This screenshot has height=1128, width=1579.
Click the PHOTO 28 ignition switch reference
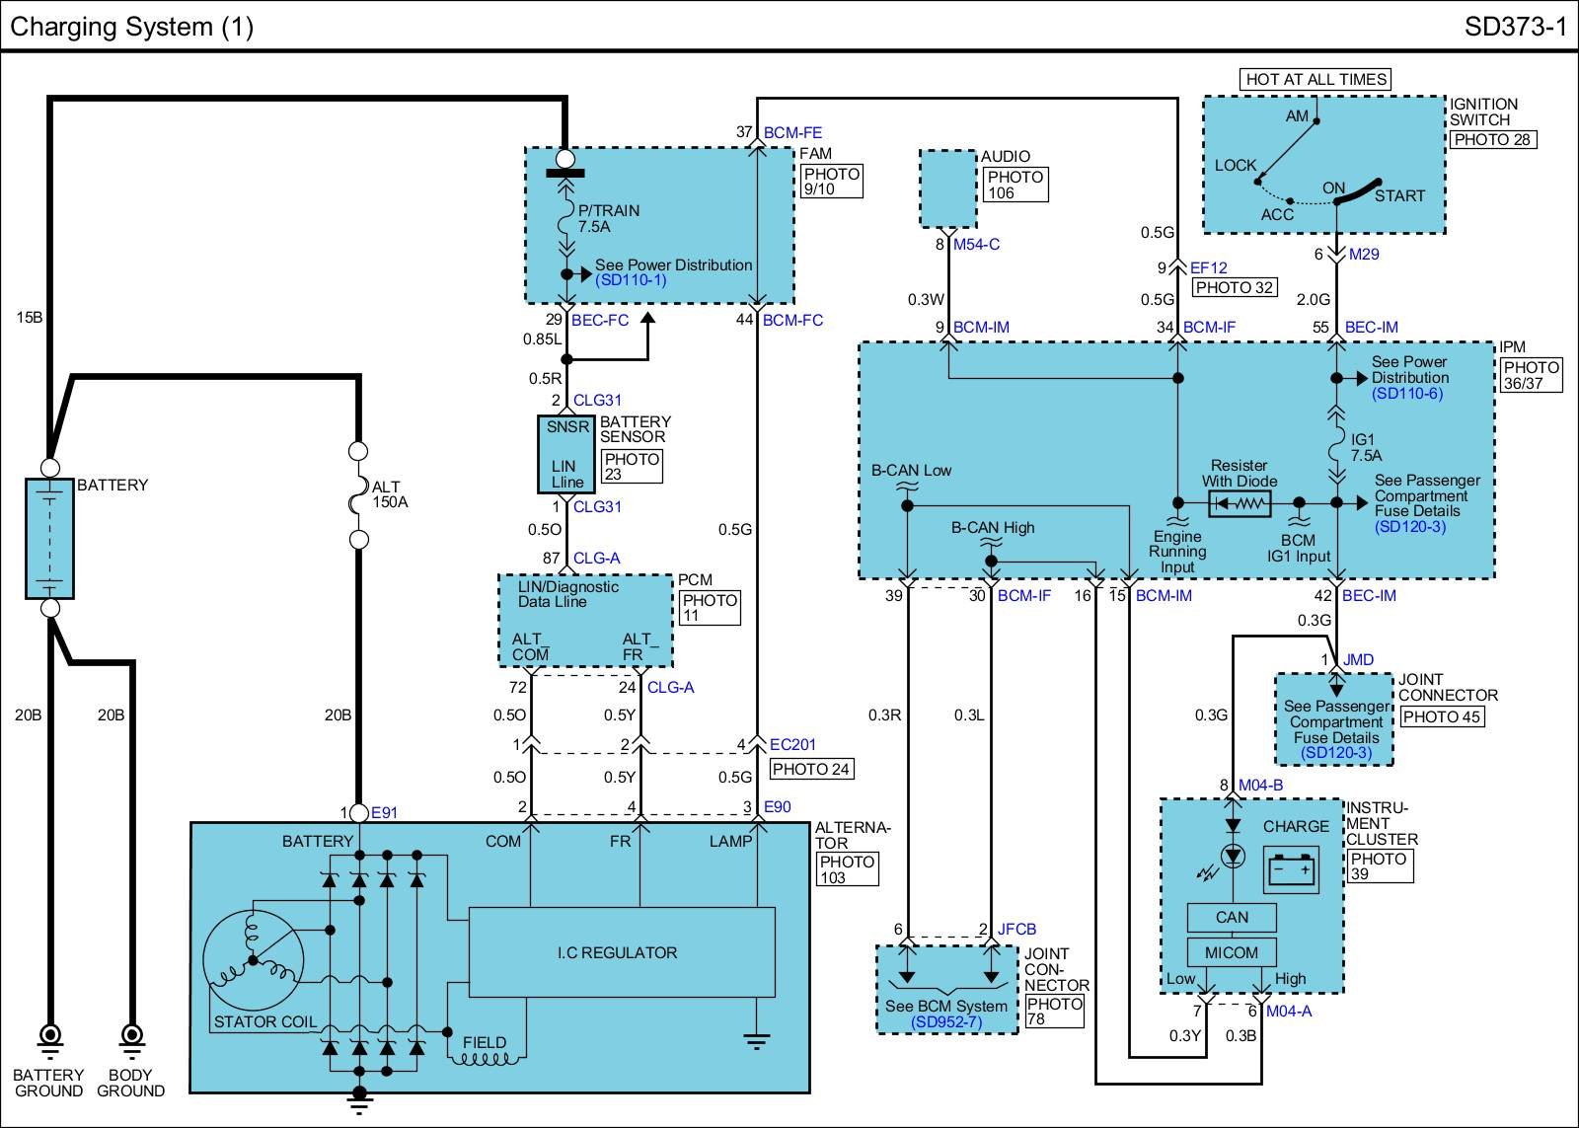[x=1492, y=139]
